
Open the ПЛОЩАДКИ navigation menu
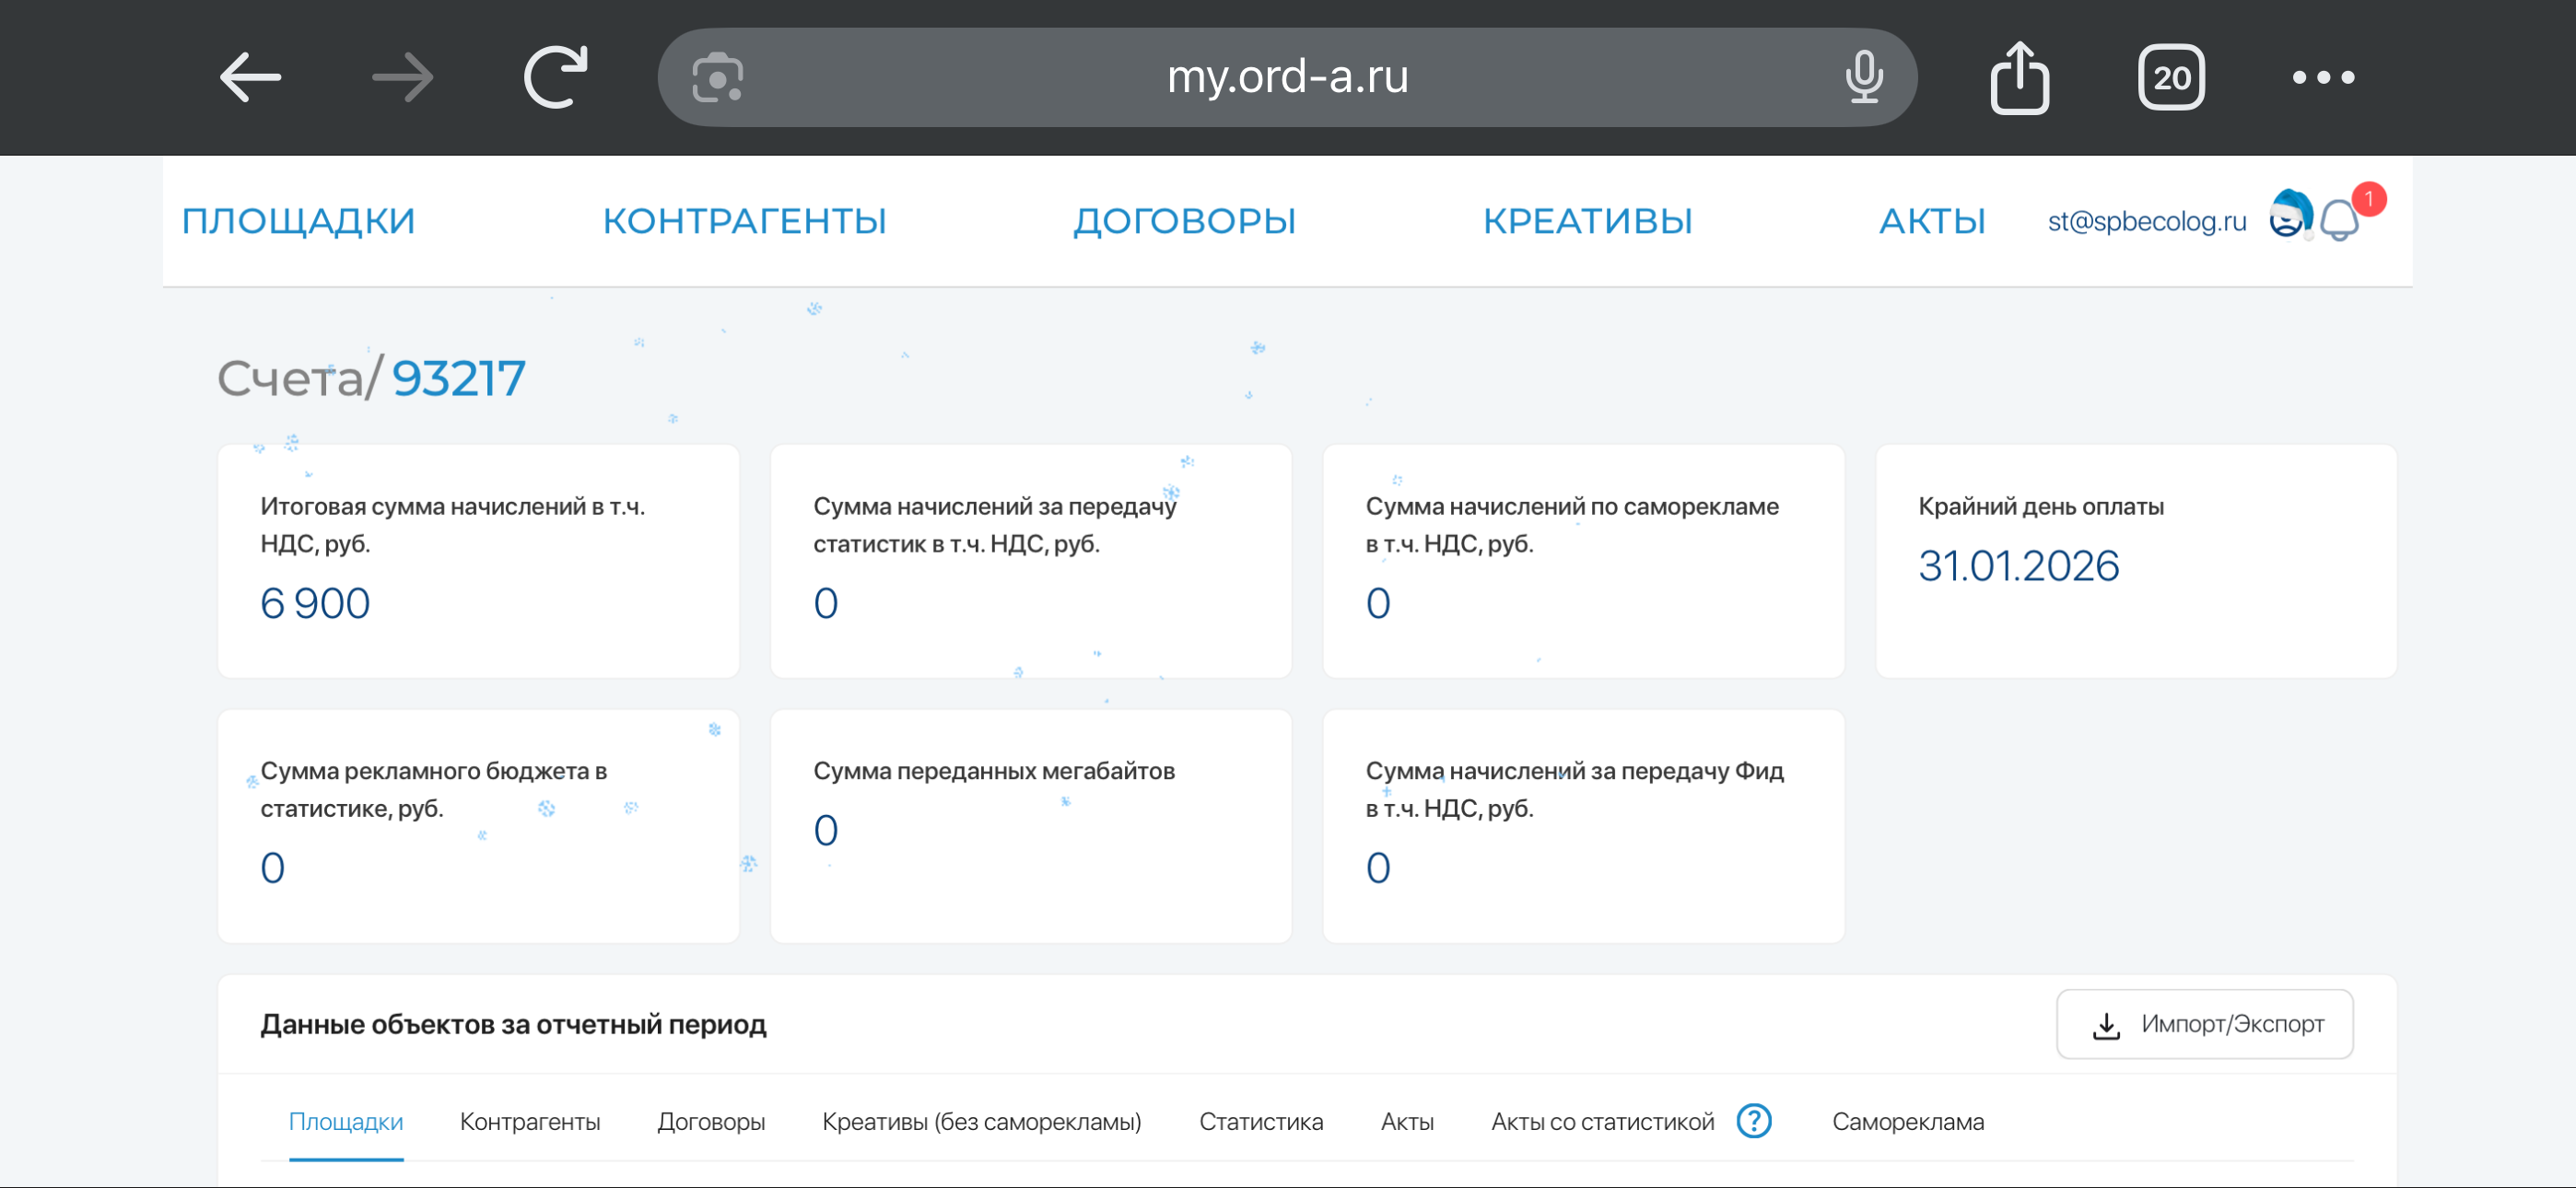[298, 221]
